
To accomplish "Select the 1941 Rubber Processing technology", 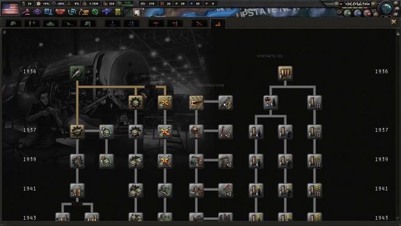I will click(x=285, y=190).
